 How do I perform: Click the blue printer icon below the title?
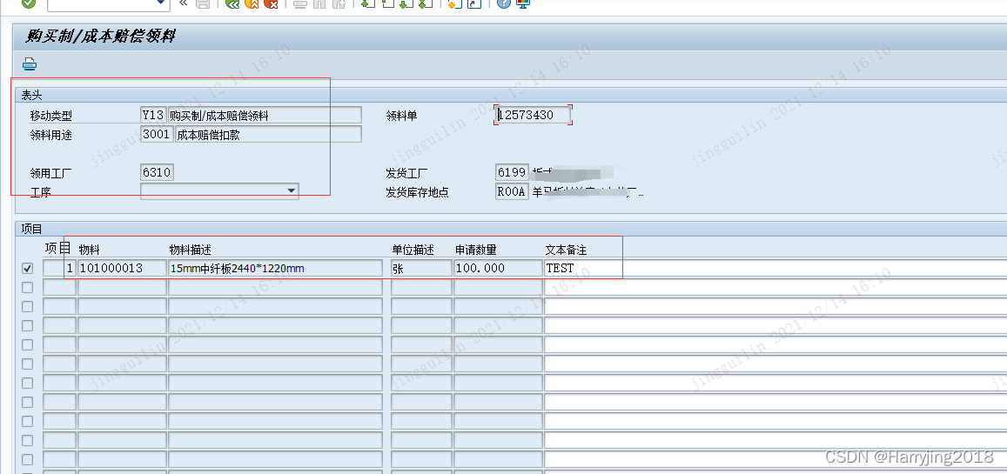tap(30, 64)
